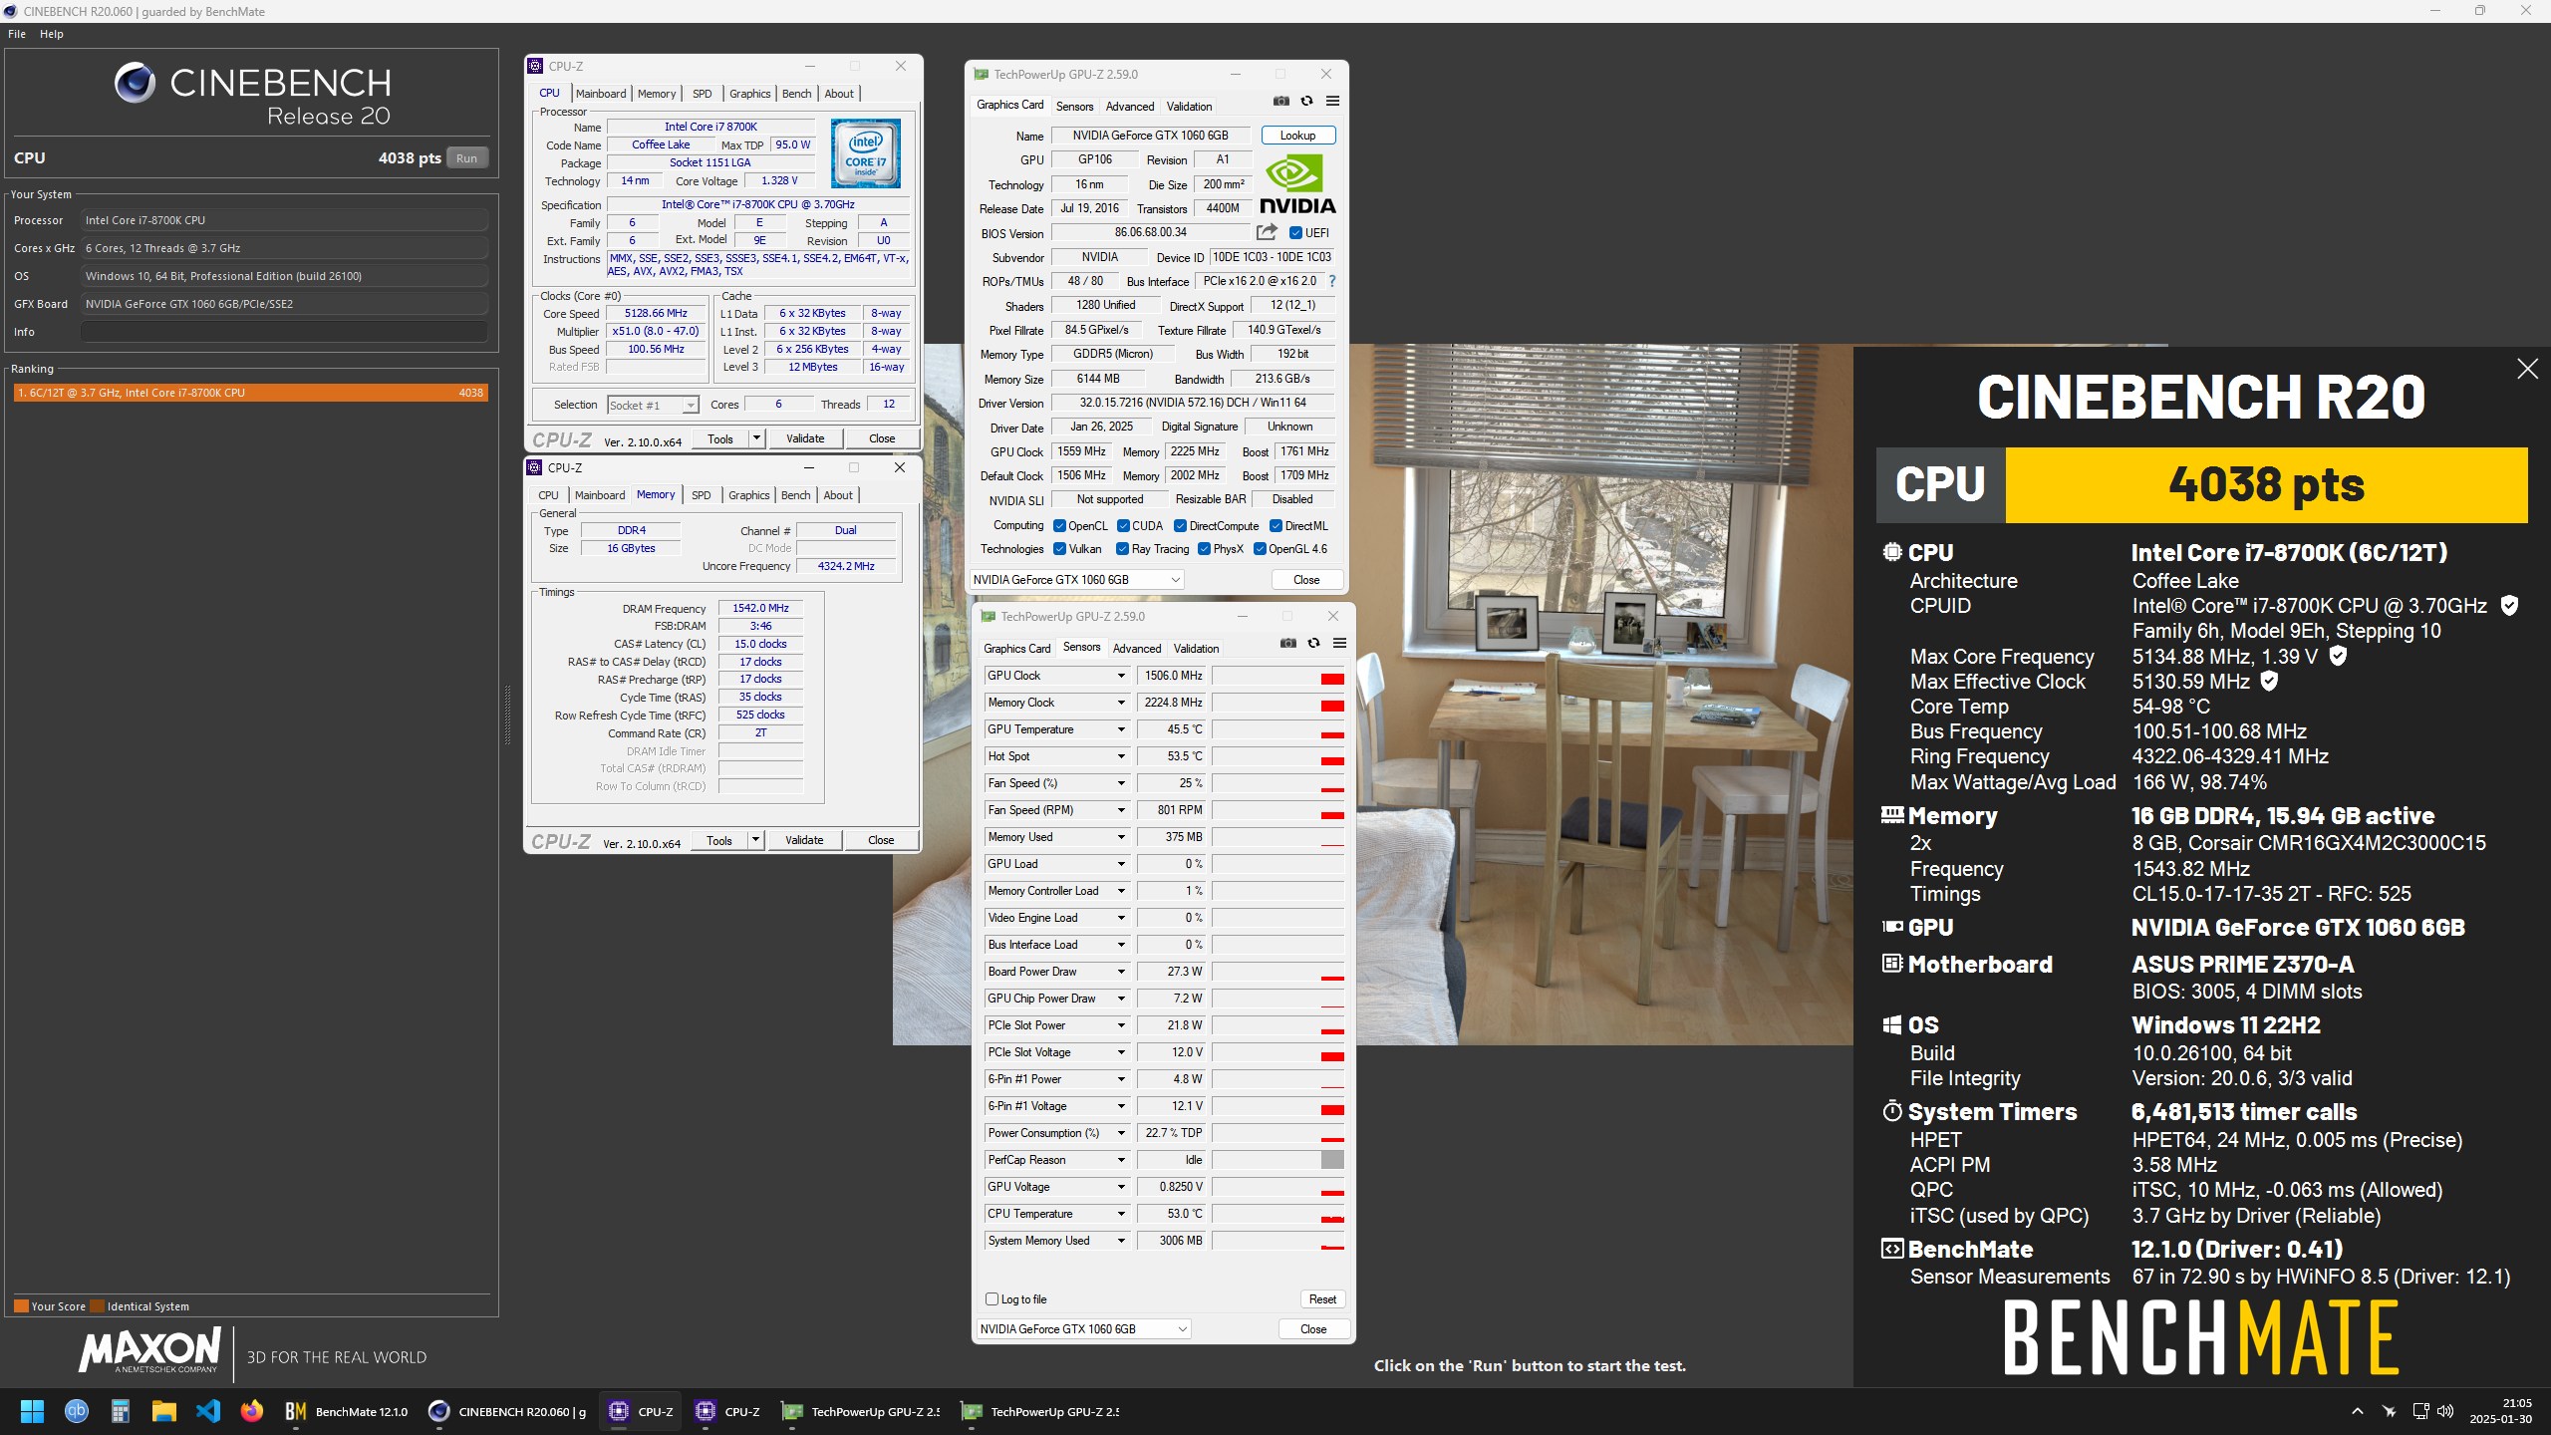The height and width of the screenshot is (1435, 2551).
Task: Open hamburger menu in GPU-Z Sensors window
Action: 1339,643
